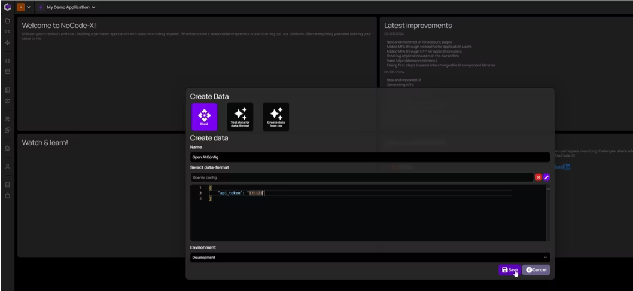Choose Test data for data-format tile
Viewport: 633px width, 291px height.
coord(240,117)
